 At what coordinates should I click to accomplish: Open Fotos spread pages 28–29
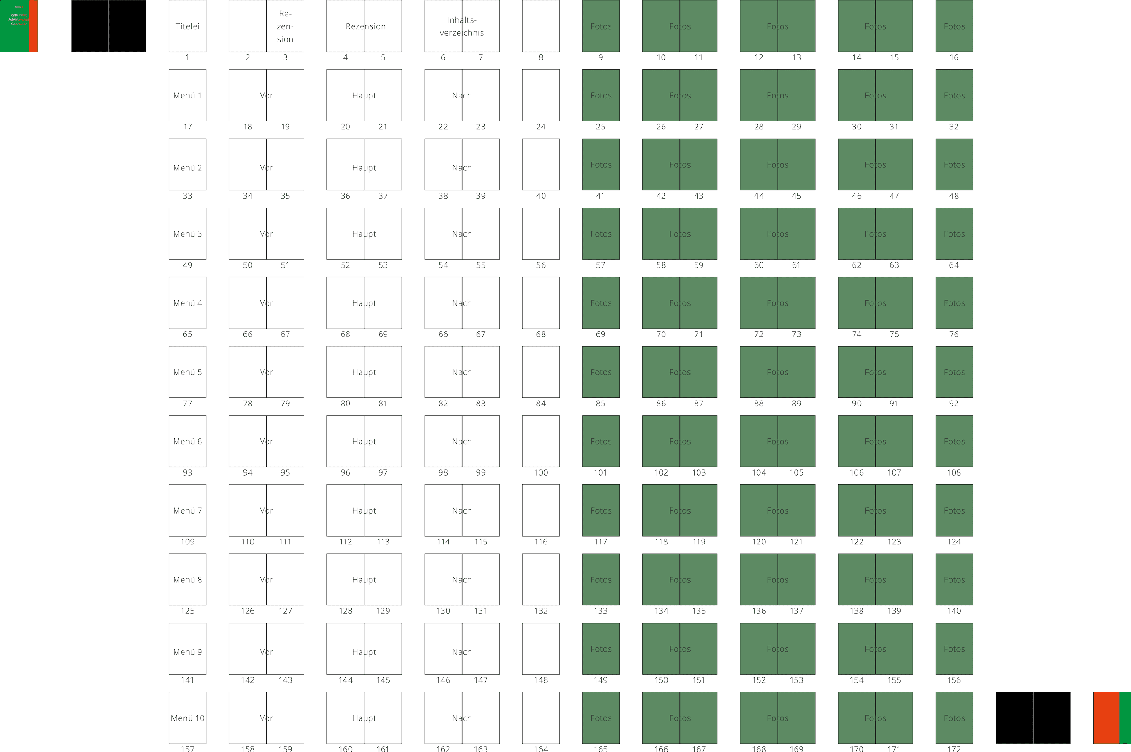pyautogui.click(x=778, y=95)
